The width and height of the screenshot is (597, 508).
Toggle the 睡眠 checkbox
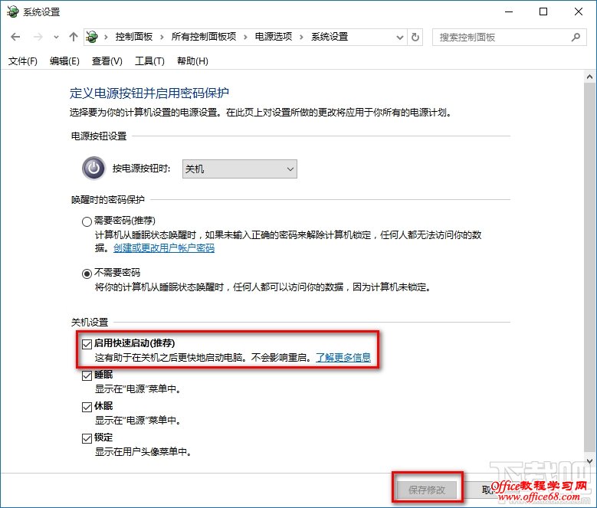(x=87, y=375)
